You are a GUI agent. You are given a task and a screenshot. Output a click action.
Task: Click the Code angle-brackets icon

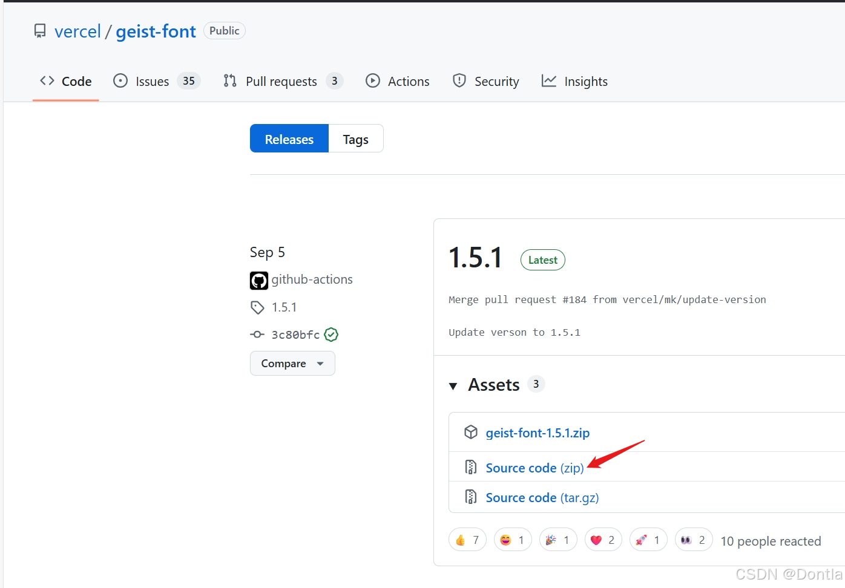pos(47,80)
